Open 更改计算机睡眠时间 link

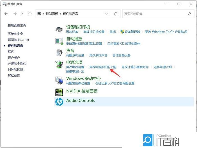tap(135, 67)
